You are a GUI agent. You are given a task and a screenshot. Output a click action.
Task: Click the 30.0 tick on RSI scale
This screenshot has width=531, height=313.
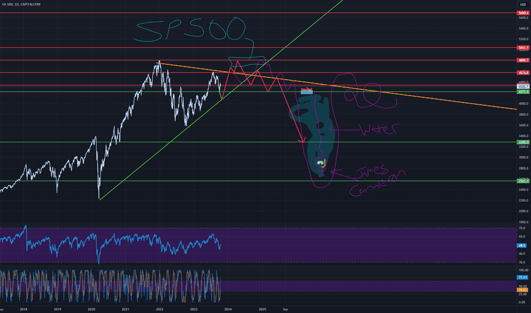[522, 262]
